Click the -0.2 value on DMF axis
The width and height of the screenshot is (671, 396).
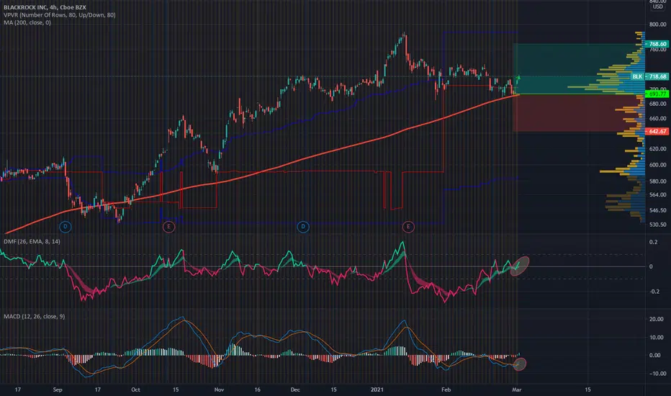[654, 292]
